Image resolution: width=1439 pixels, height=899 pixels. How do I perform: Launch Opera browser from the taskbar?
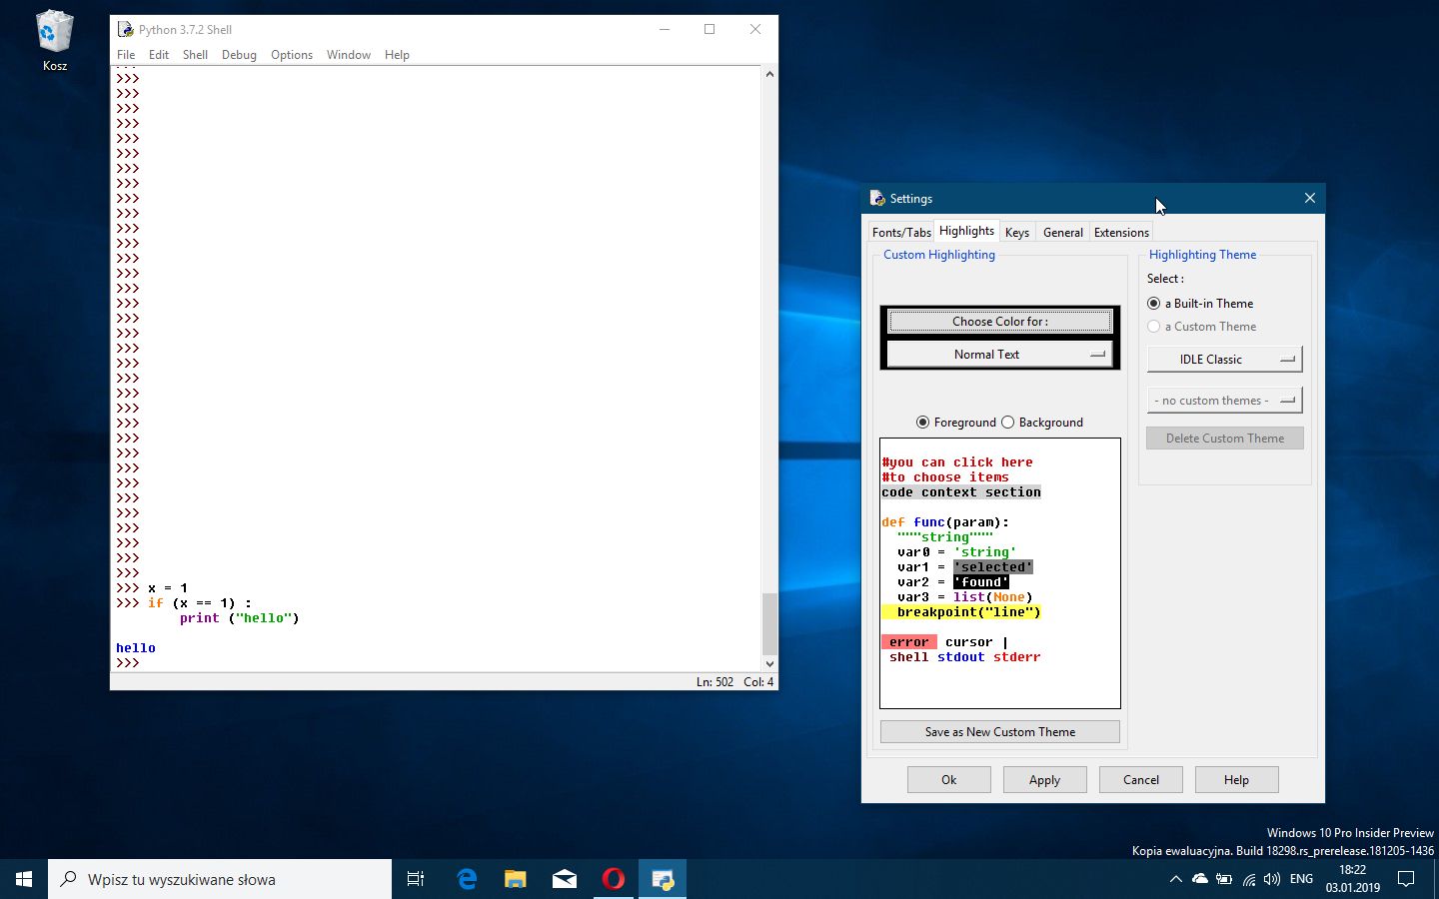pyautogui.click(x=614, y=879)
